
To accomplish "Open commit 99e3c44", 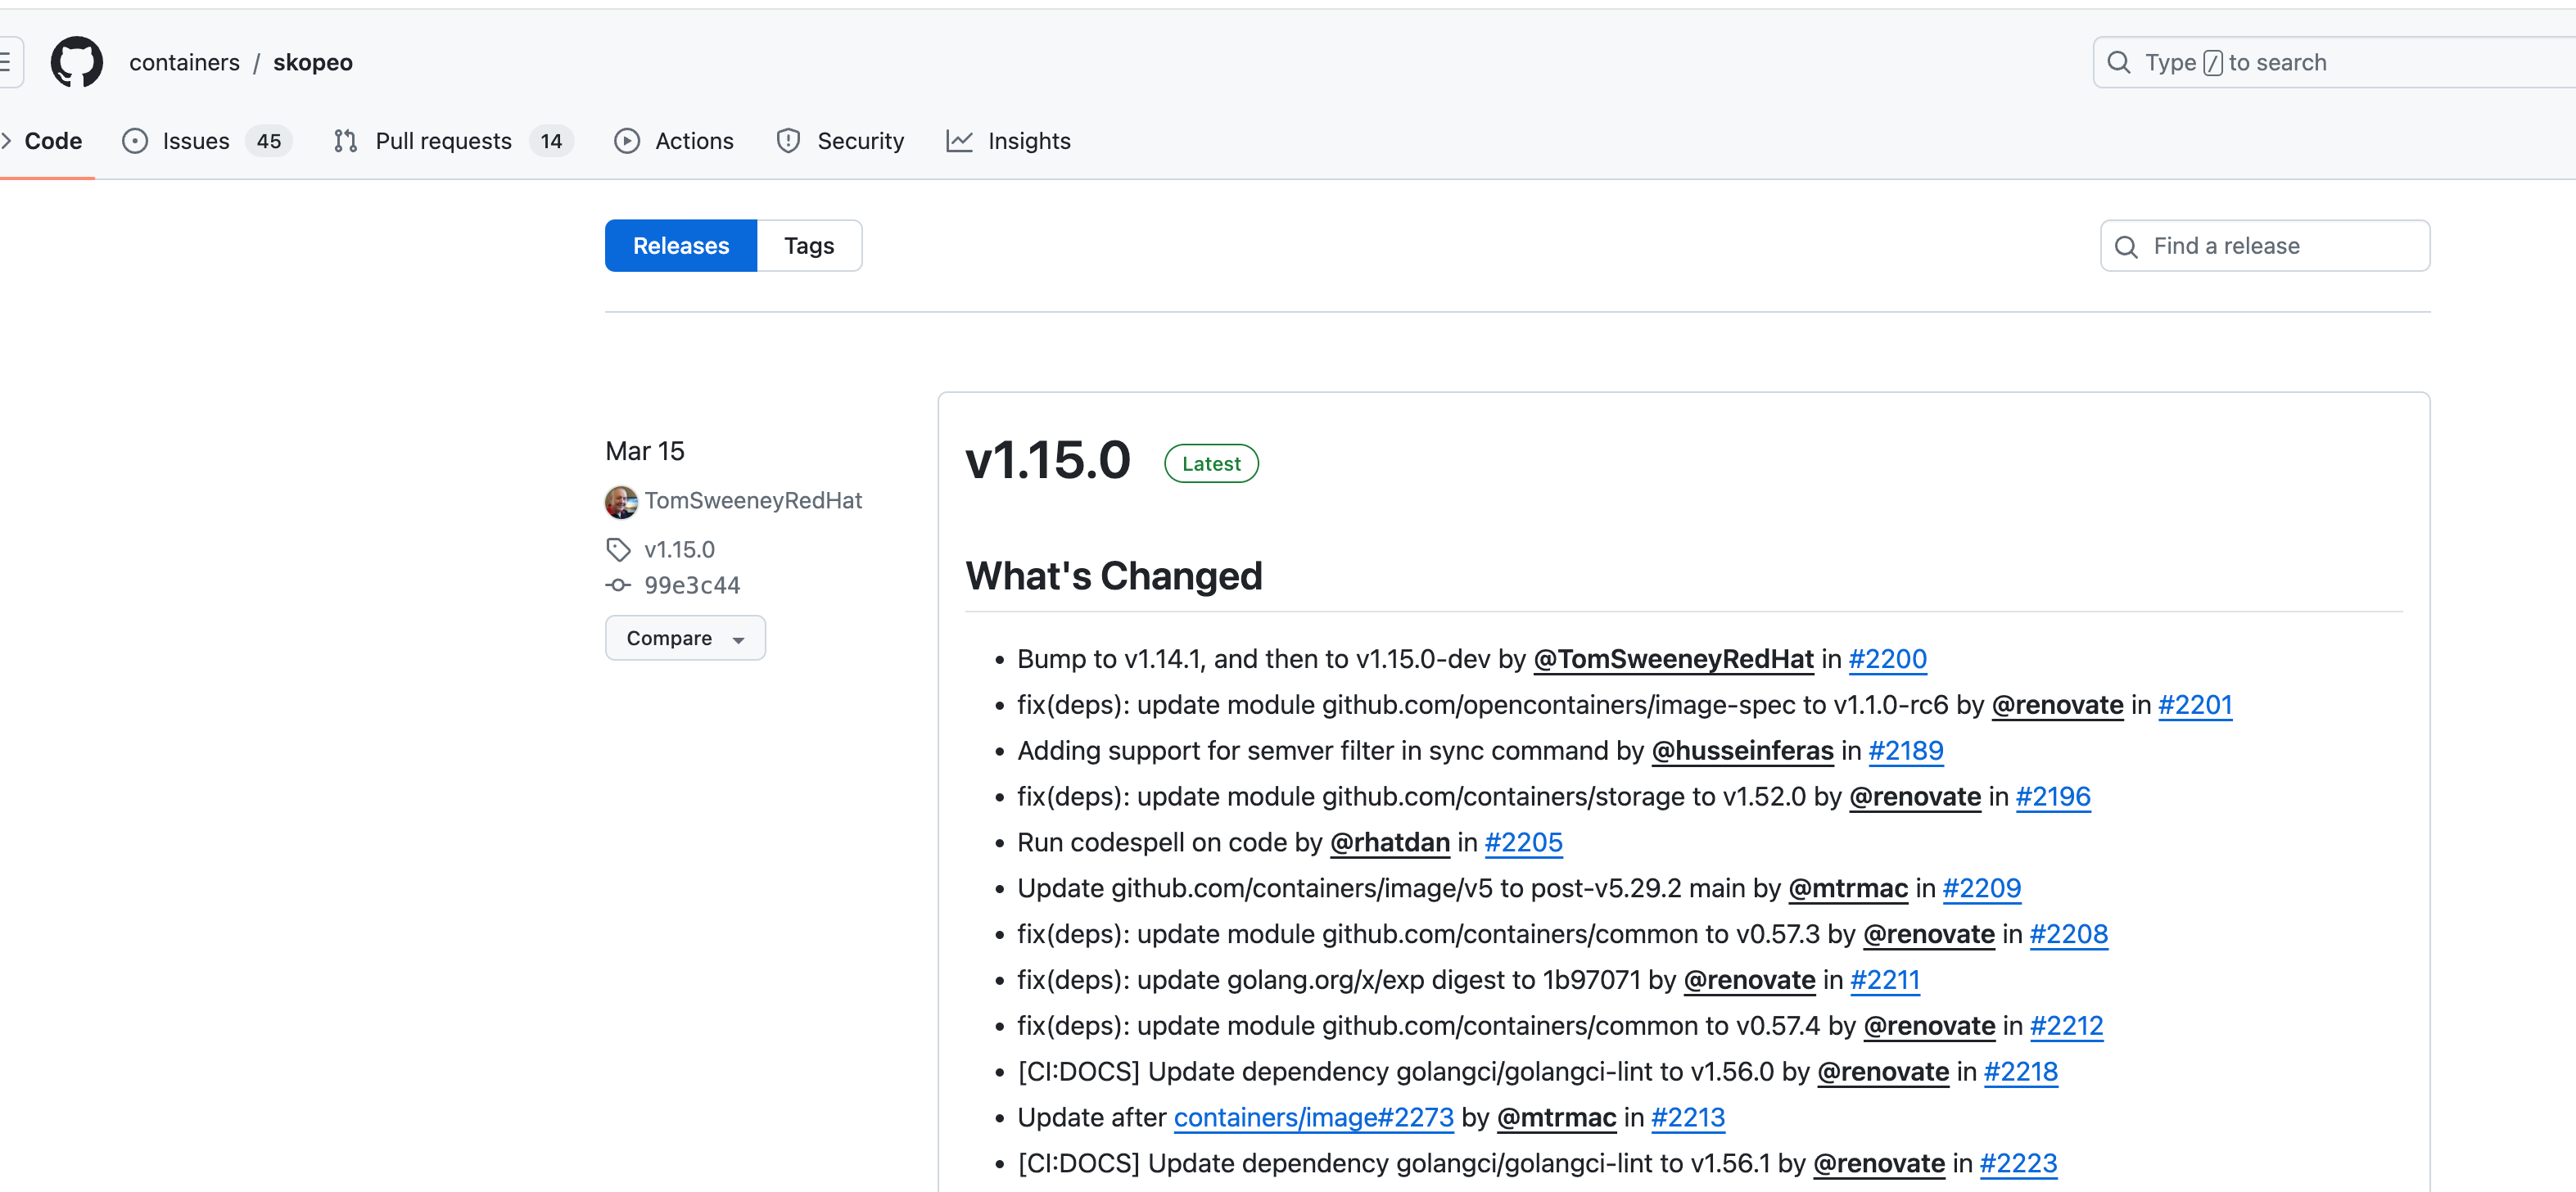I will (x=692, y=585).
